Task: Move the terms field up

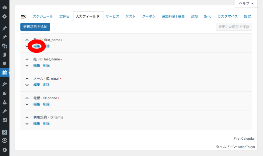Action: 27,117
